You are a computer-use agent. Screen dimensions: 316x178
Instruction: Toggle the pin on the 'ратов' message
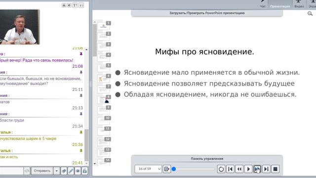pos(81,95)
